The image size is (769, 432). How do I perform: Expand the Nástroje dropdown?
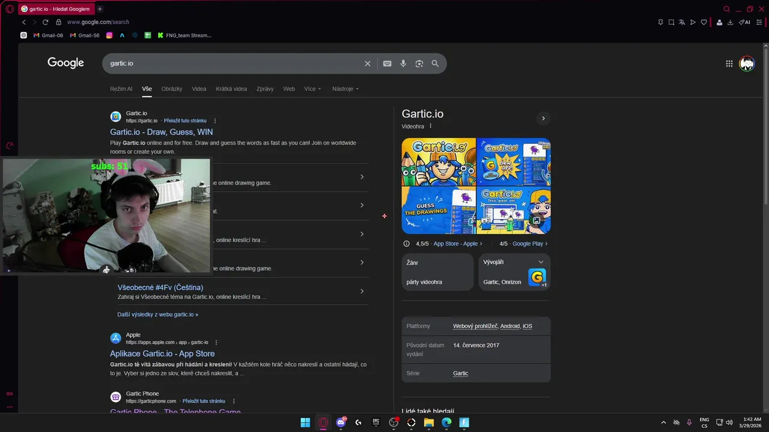pyautogui.click(x=345, y=89)
